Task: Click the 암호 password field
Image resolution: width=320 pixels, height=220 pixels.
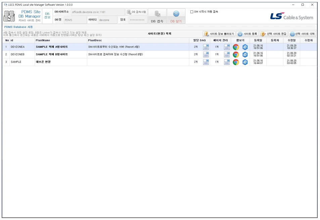Action: [138, 20]
